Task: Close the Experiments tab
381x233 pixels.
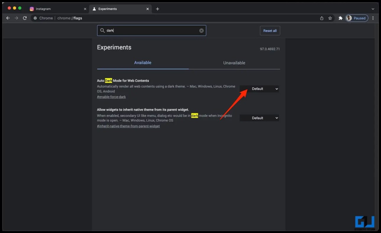Action: click(148, 9)
